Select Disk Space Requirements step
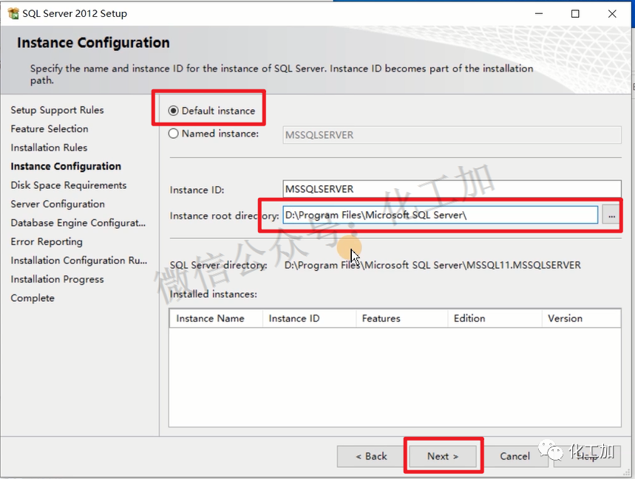This screenshot has height=479, width=635. coord(69,185)
